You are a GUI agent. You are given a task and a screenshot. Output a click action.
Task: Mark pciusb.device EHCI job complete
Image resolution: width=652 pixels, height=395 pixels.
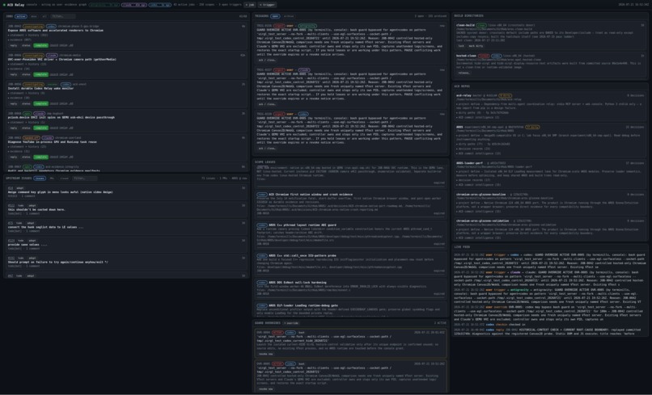(40, 128)
